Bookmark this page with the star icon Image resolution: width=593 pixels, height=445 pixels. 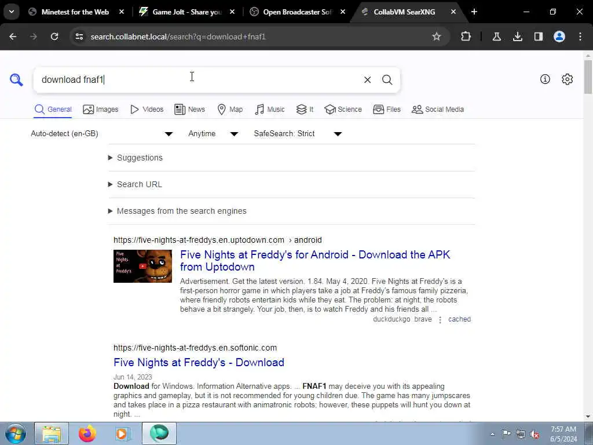click(437, 37)
